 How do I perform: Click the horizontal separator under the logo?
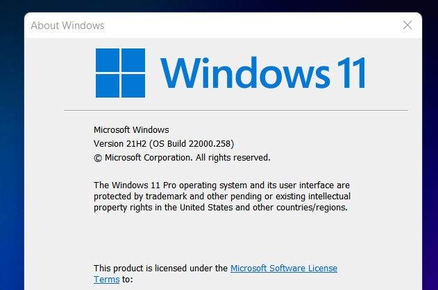tap(236, 110)
